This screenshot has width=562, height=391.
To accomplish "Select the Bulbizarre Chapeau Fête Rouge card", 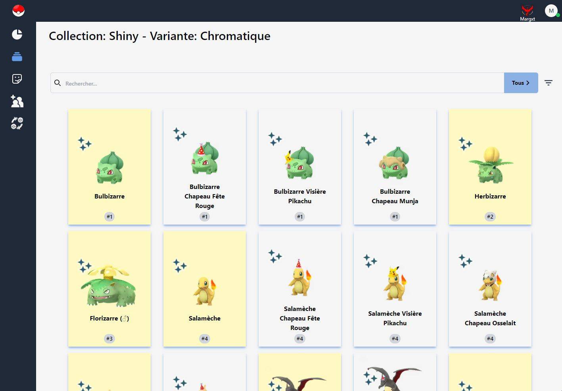I will 205,167.
